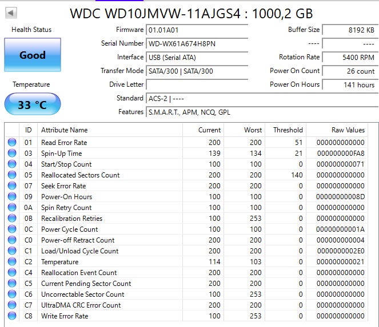Click the status orb for Spin-Up Time

(12, 154)
